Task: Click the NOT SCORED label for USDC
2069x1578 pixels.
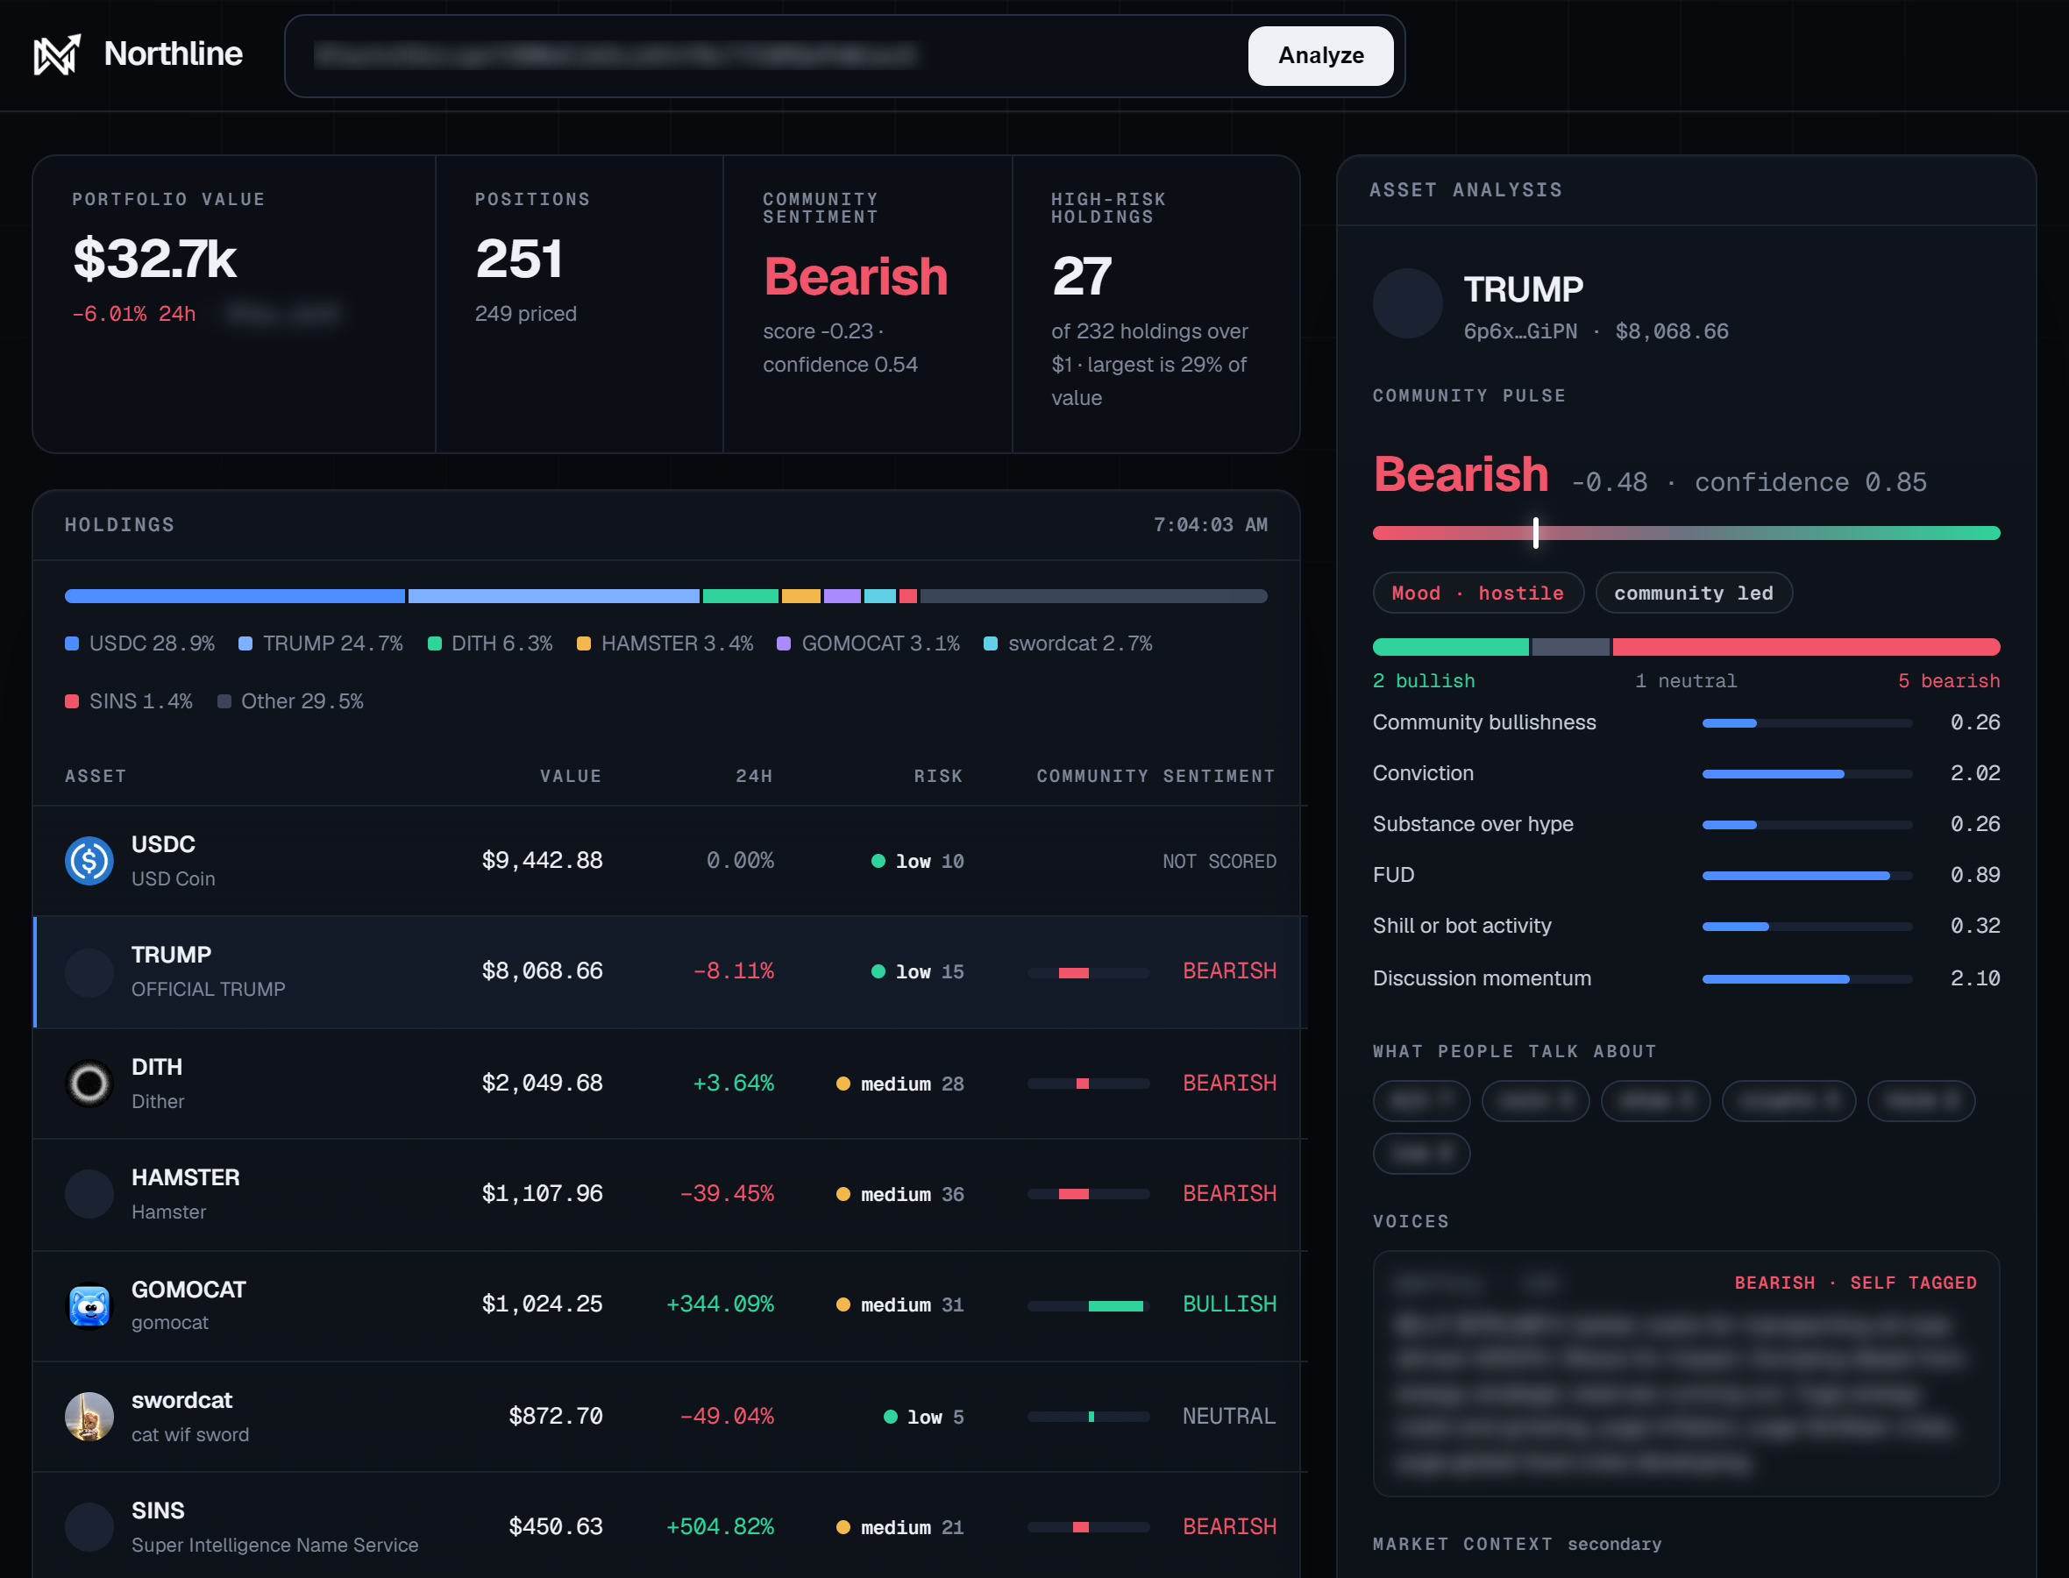Action: (x=1219, y=861)
